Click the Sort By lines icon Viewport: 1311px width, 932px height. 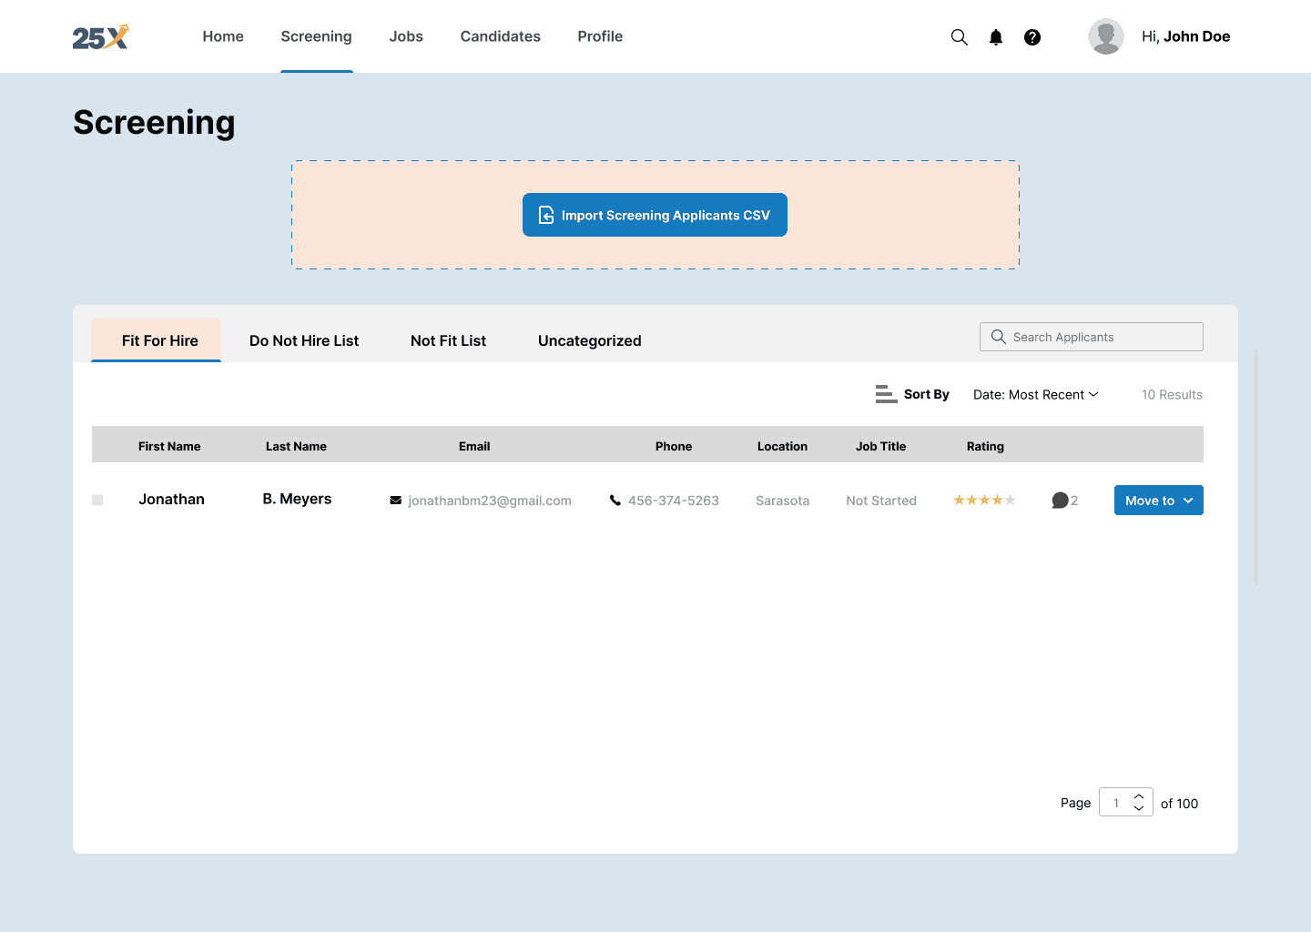point(885,393)
